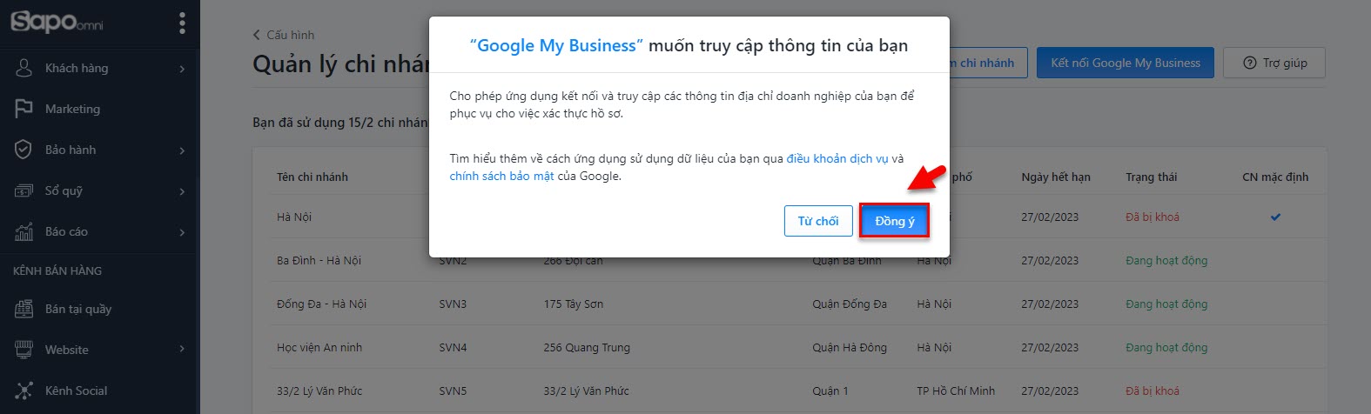
Task: Click the CN mặc định column header
Action: (1275, 177)
